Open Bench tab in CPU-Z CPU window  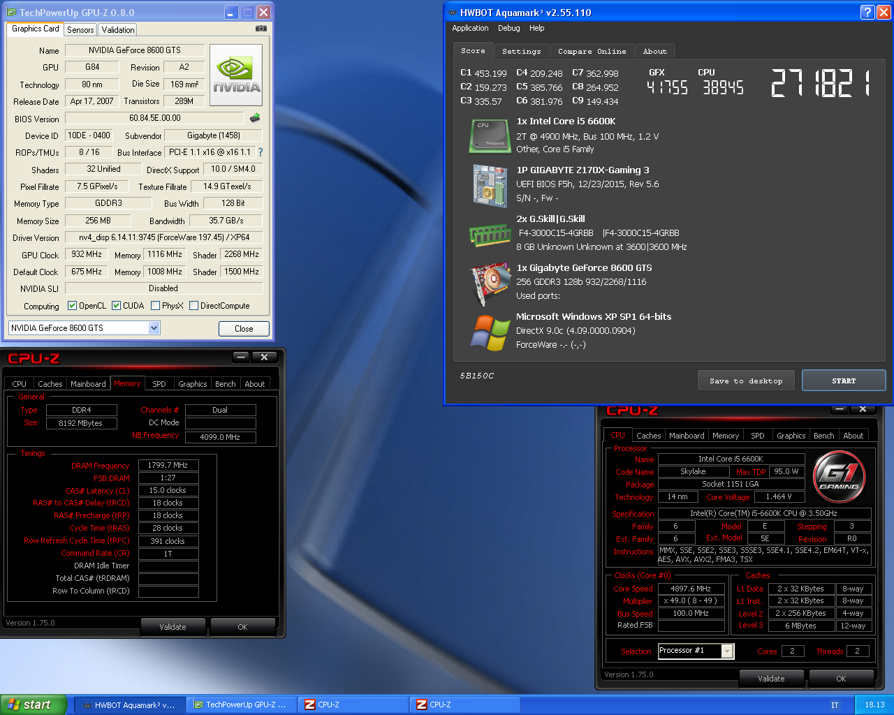click(823, 436)
